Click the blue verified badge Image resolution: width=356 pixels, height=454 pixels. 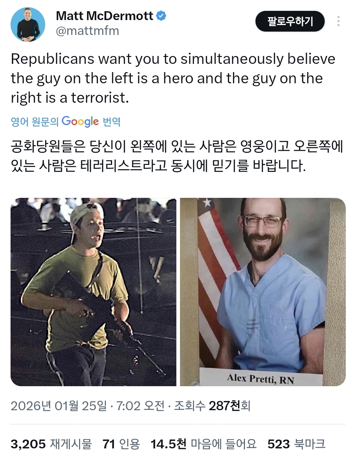pyautogui.click(x=161, y=15)
